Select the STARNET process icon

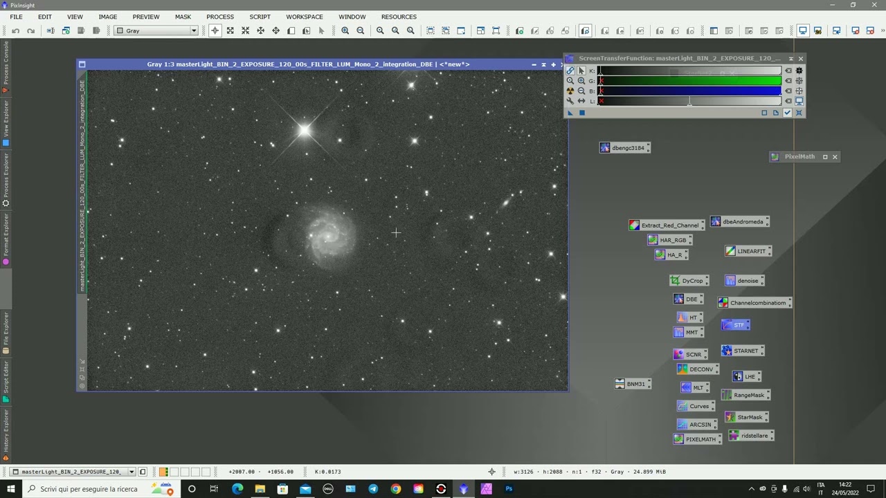click(741, 351)
